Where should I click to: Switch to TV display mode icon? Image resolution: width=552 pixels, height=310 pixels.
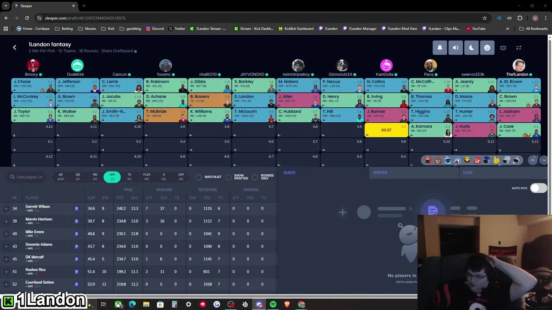tap(503, 48)
